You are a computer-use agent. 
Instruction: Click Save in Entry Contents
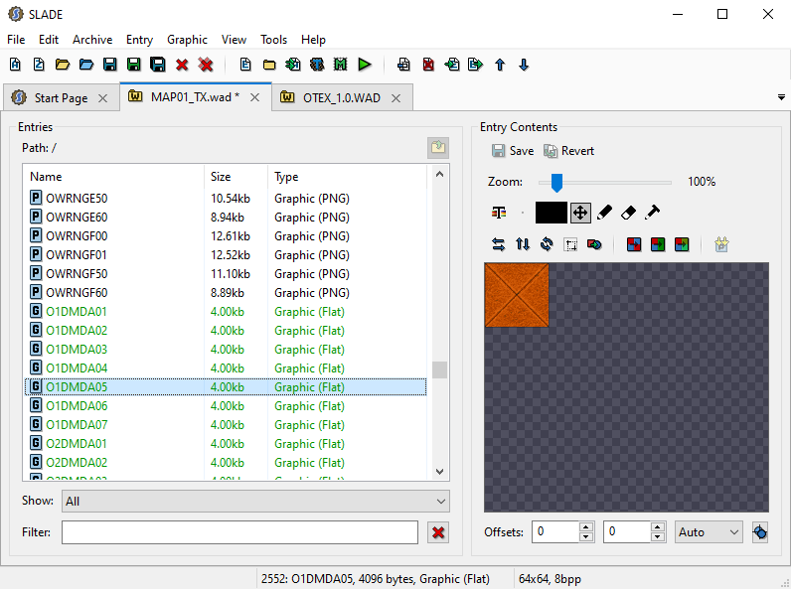512,151
